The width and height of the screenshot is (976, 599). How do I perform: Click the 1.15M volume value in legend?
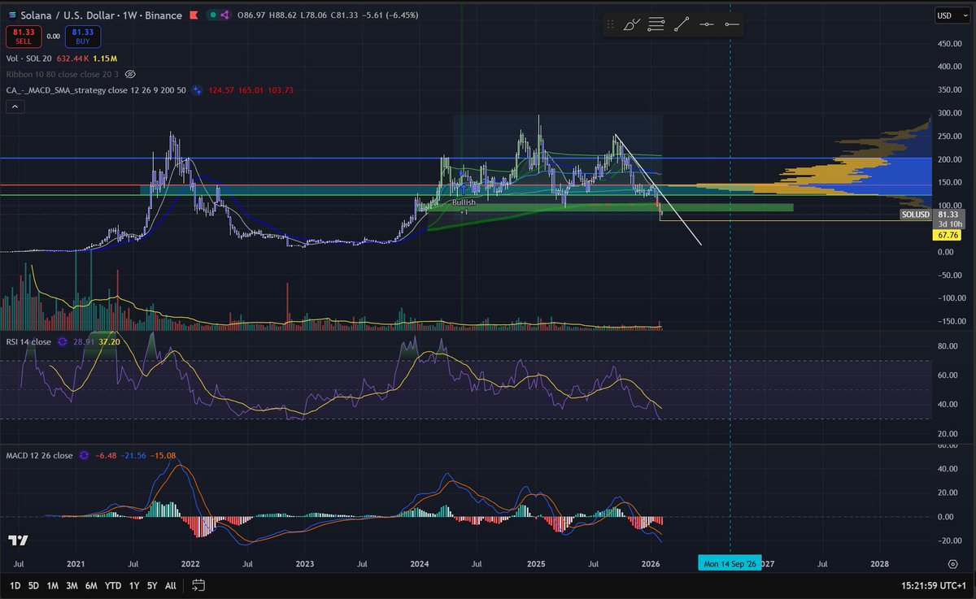pos(105,59)
